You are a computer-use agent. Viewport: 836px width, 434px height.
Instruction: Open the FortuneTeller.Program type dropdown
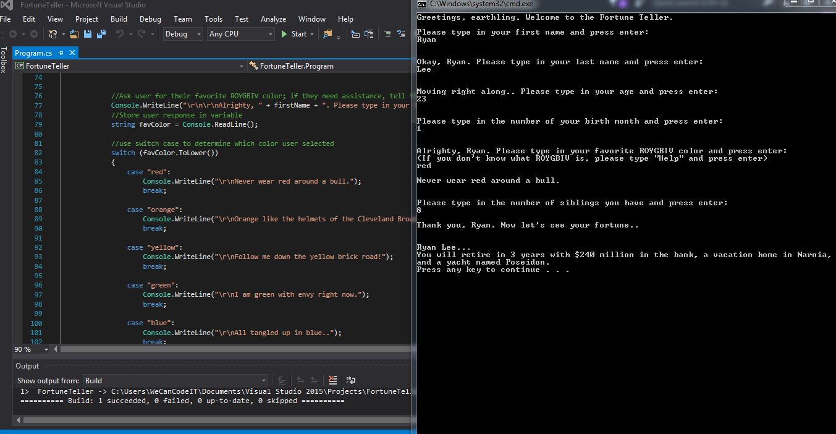tap(329, 66)
